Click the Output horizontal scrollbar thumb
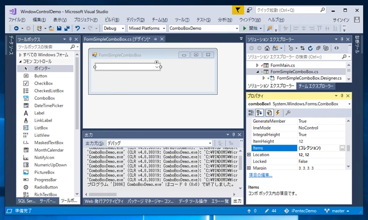This screenshot has width=368, height=220. [103, 194]
